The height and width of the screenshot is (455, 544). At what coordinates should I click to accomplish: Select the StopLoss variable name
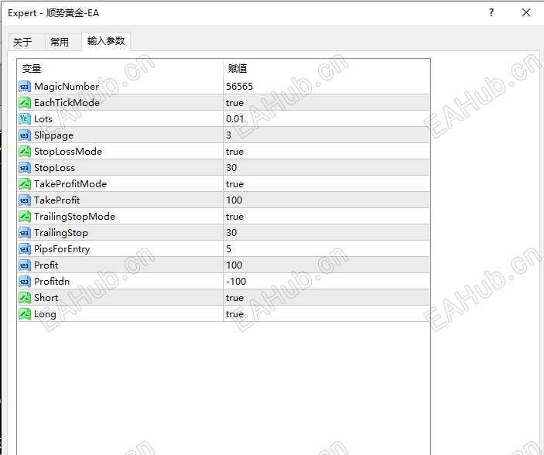pos(54,168)
